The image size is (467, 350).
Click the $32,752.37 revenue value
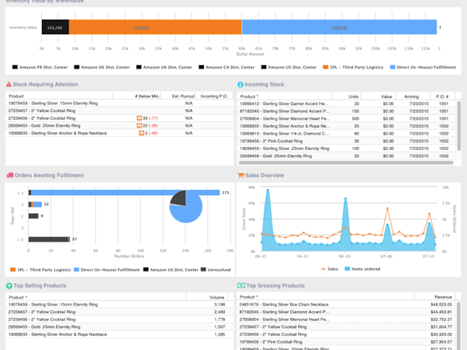(441, 320)
